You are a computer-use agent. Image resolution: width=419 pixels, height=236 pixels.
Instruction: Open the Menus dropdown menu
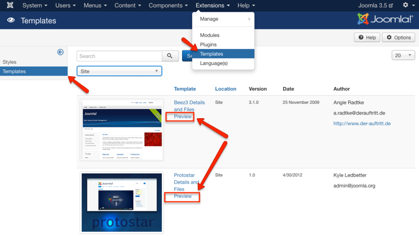(x=95, y=5)
